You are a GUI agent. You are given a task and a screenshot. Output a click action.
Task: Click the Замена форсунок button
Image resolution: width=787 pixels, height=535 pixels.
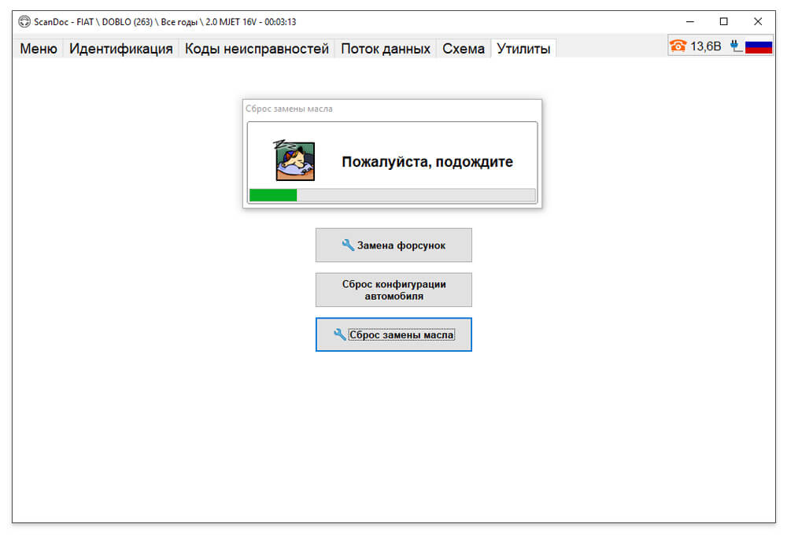[393, 245]
